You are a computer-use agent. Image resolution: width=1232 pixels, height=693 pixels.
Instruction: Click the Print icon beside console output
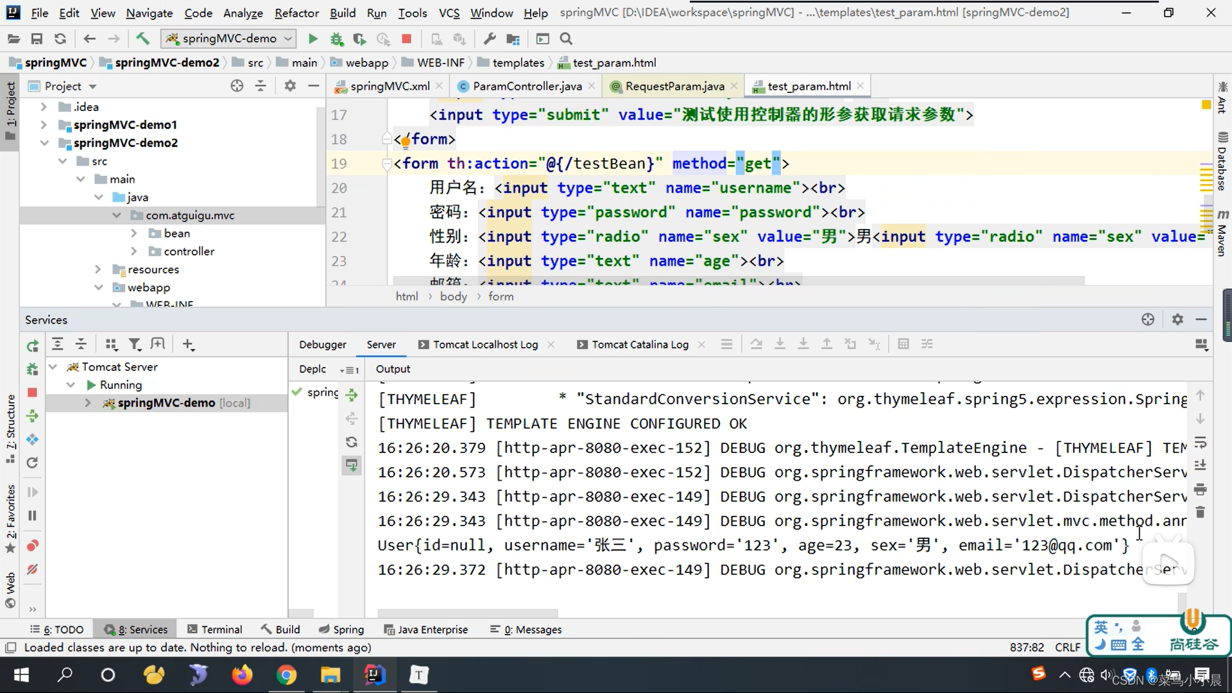1201,490
